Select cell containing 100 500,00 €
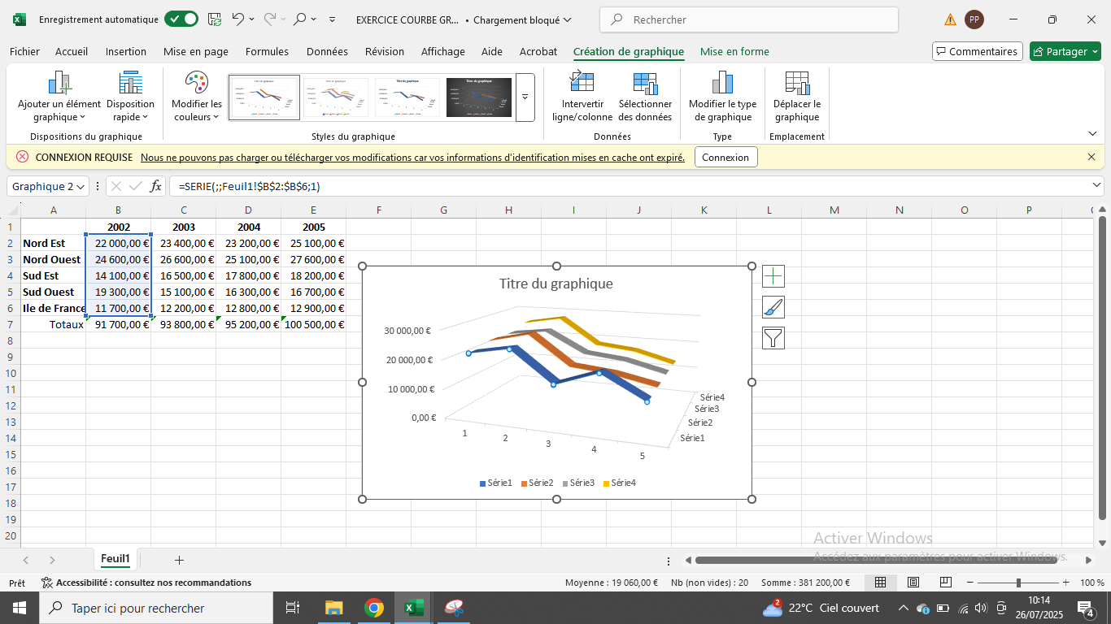This screenshot has width=1111, height=624. click(314, 324)
